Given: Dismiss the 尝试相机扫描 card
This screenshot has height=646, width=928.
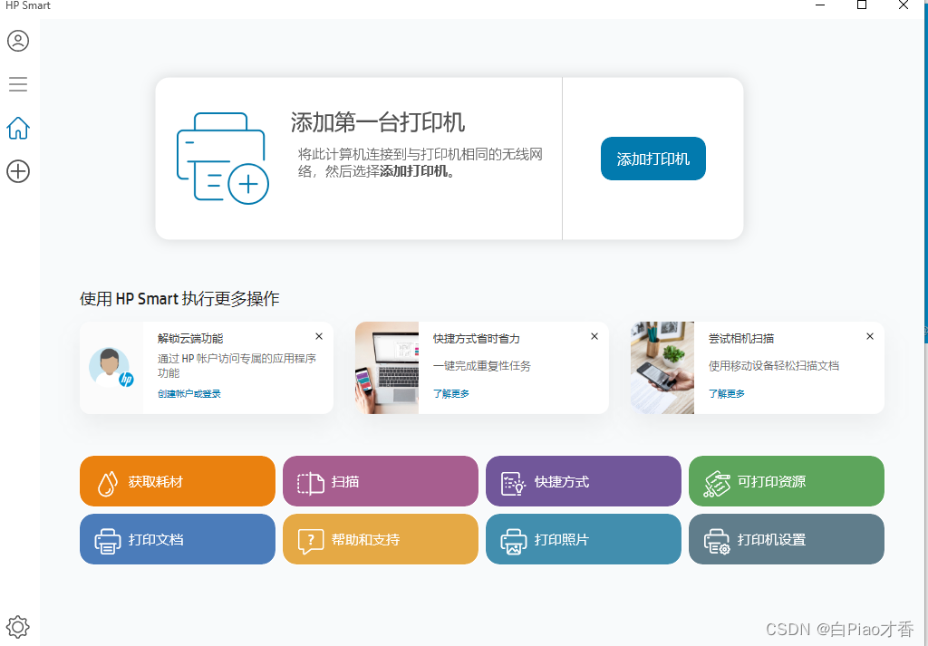Looking at the screenshot, I should pyautogui.click(x=869, y=335).
